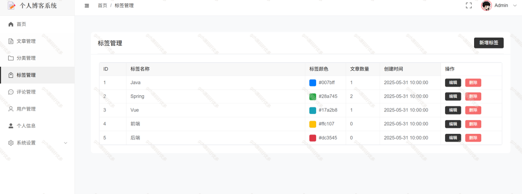Open 分类管理 in the sidebar
The width and height of the screenshot is (522, 194).
[x=37, y=58]
